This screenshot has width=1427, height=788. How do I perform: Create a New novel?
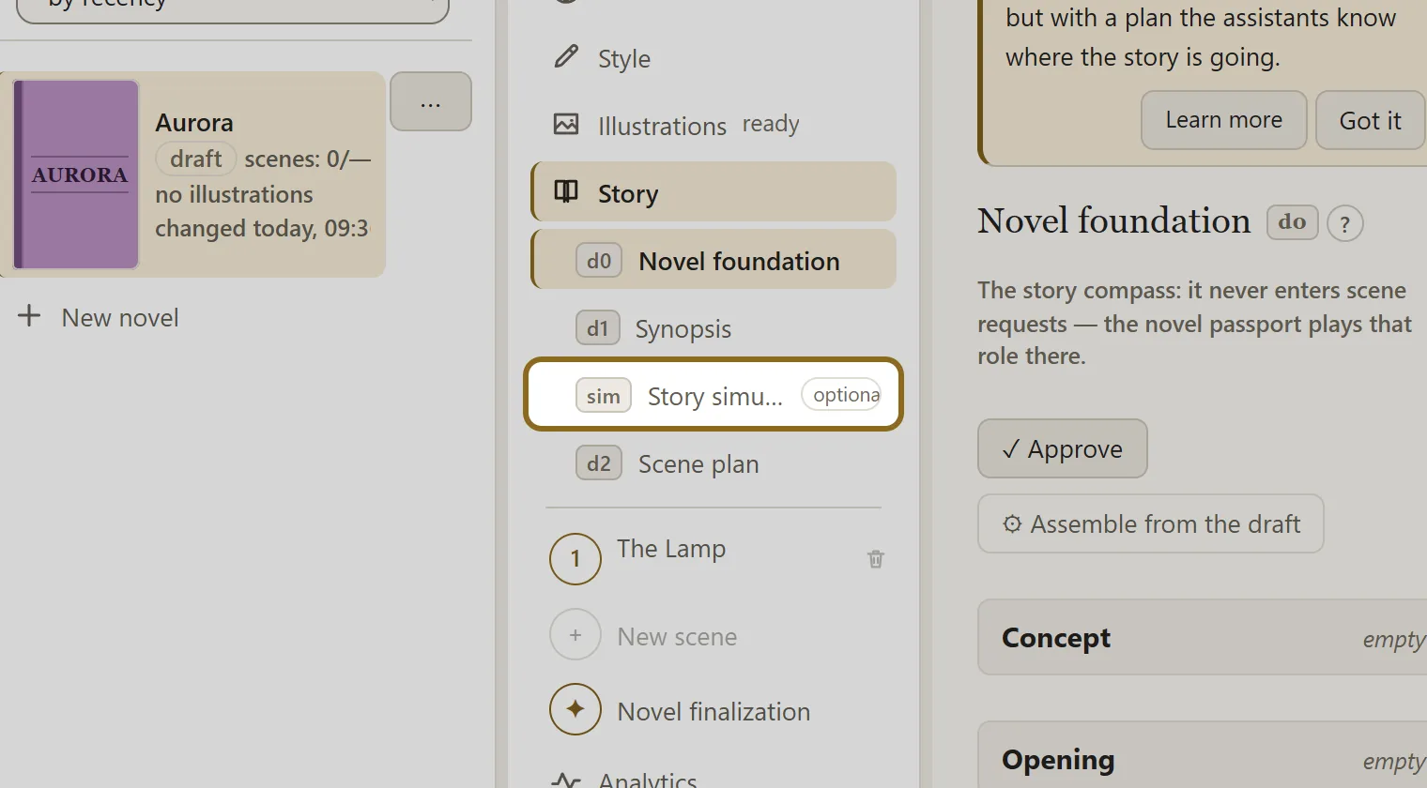coord(120,317)
